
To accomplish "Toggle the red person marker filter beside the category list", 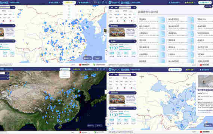I will coord(124,21).
